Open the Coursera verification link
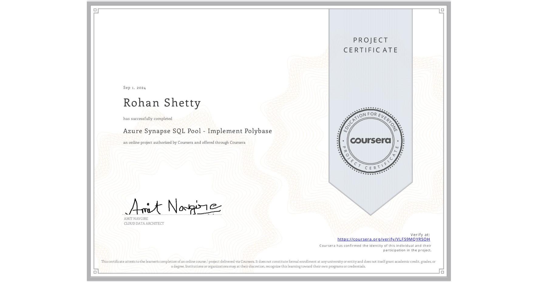 pos(383,239)
